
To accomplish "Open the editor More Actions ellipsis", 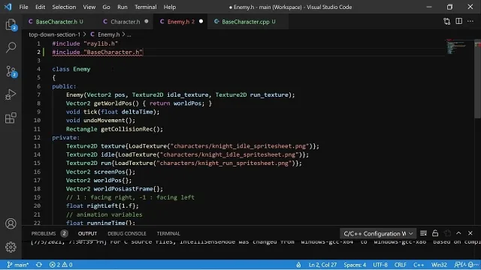I will click(470, 22).
